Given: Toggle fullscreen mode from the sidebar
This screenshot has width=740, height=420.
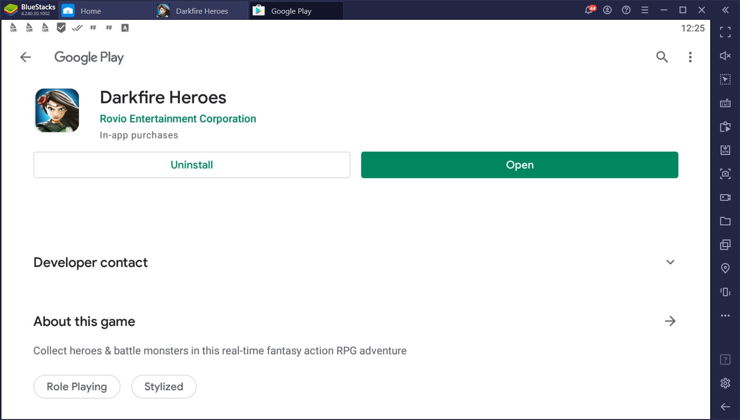Looking at the screenshot, I should tap(725, 32).
